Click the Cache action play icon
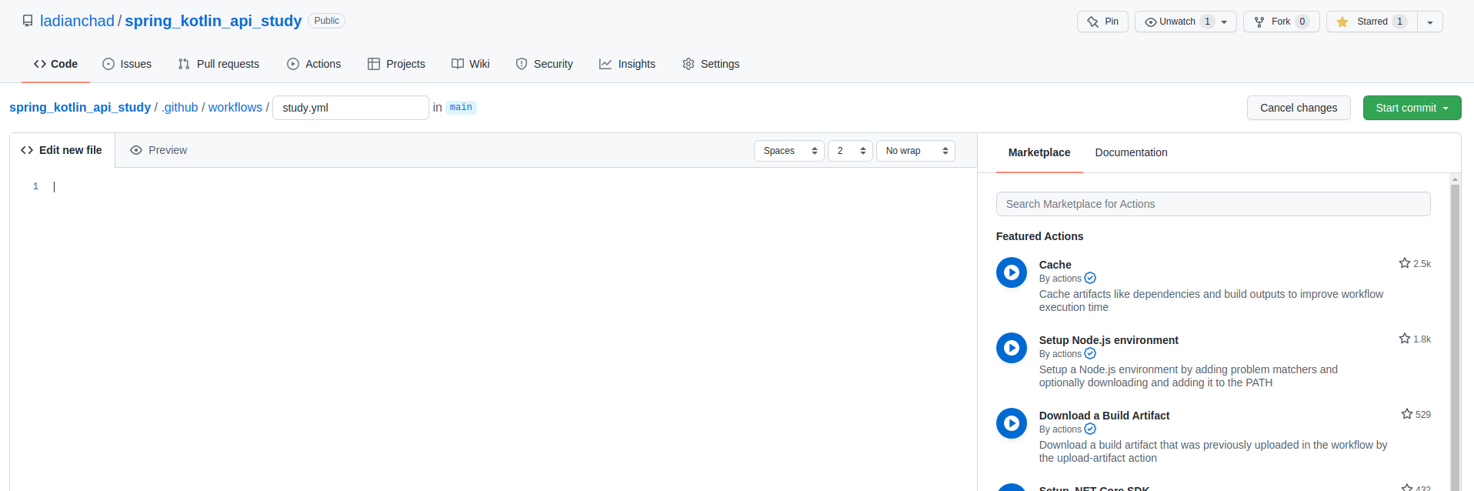1474x491 pixels. (x=1012, y=272)
